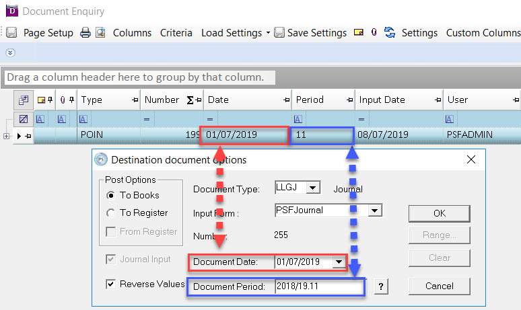Click the grid selector icon in header corner

(x=24, y=100)
